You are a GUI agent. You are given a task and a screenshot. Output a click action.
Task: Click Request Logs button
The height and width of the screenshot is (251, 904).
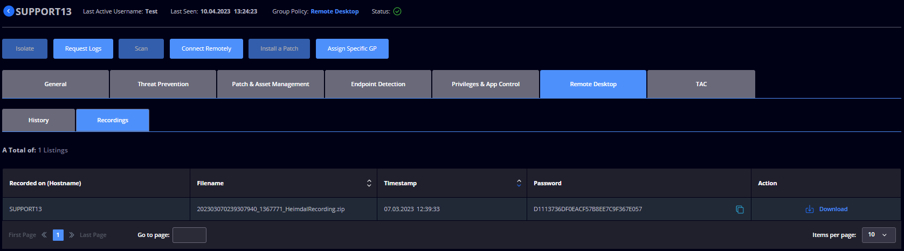[83, 48]
